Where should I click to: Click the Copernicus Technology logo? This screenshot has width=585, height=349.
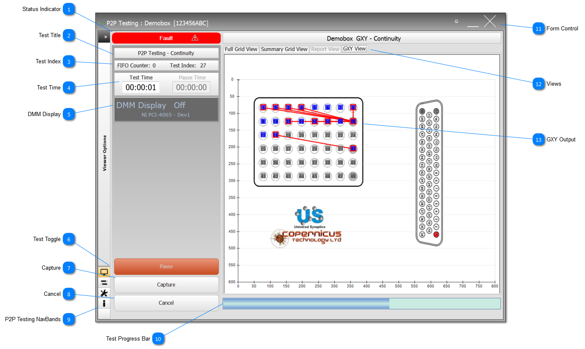pos(306,238)
